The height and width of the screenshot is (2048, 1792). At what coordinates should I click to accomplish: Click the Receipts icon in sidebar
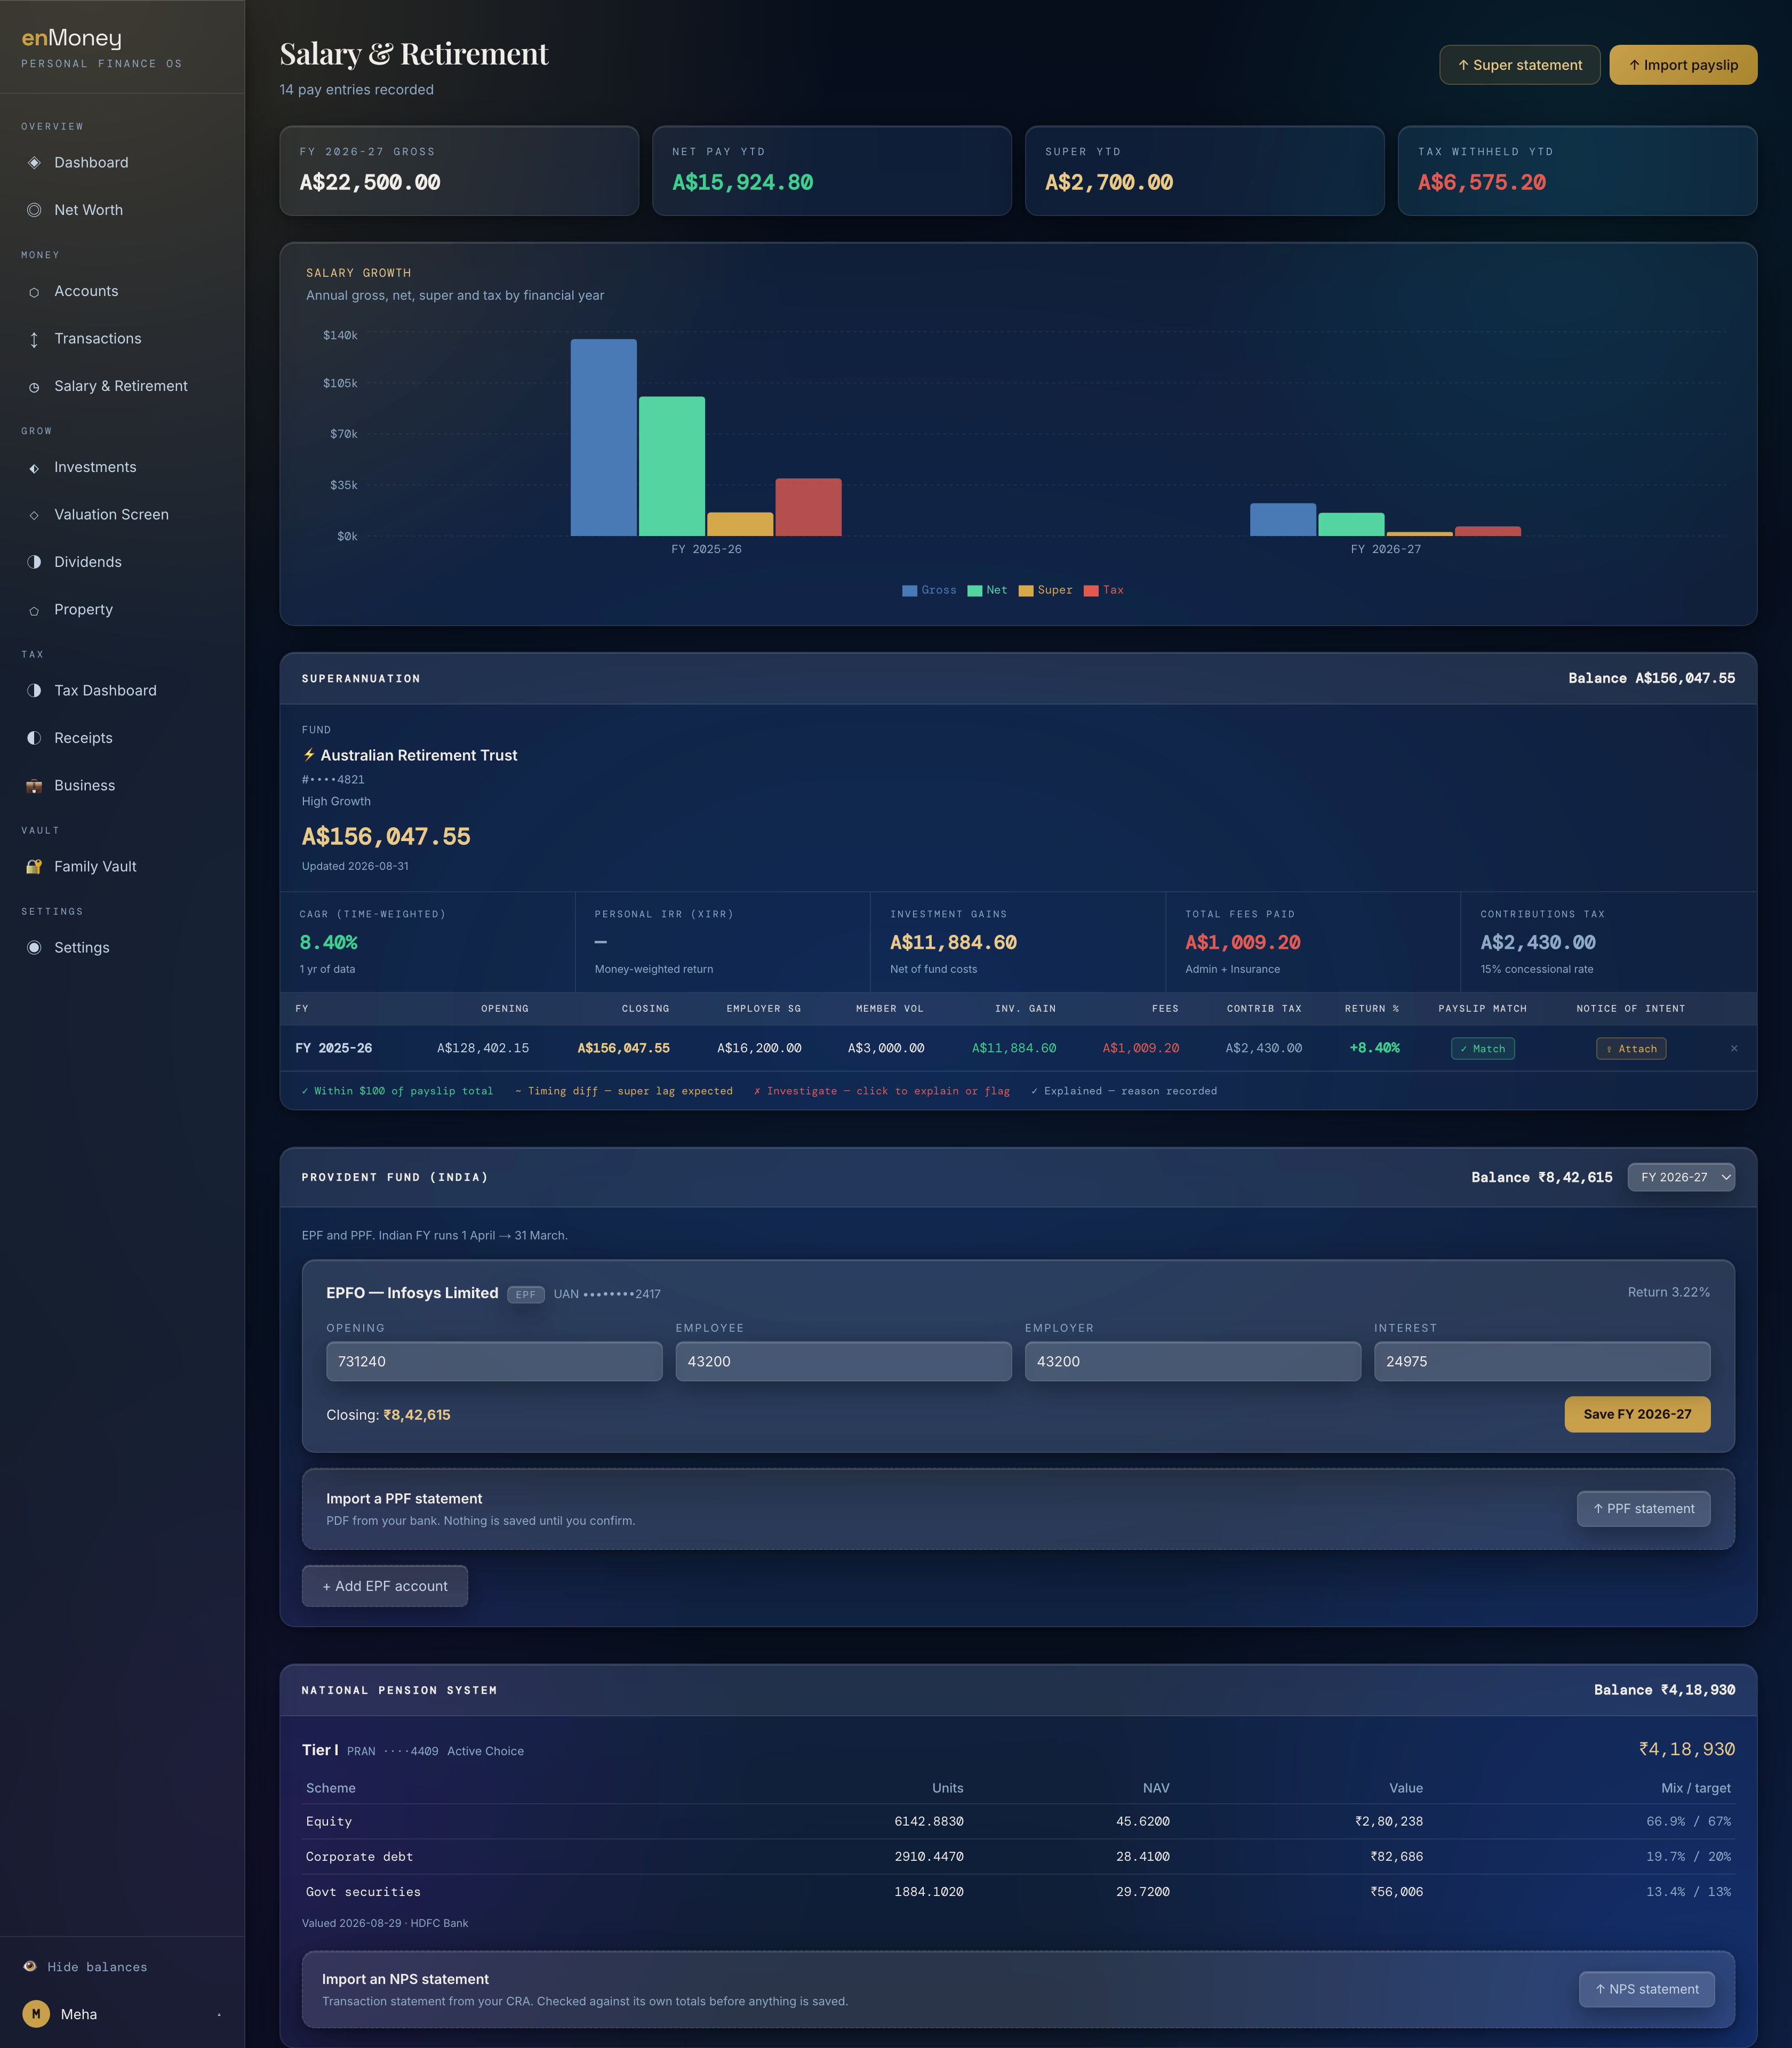(x=34, y=738)
